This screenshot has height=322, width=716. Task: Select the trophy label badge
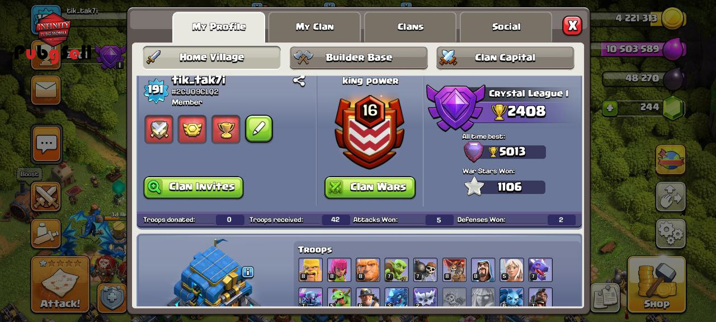226,129
